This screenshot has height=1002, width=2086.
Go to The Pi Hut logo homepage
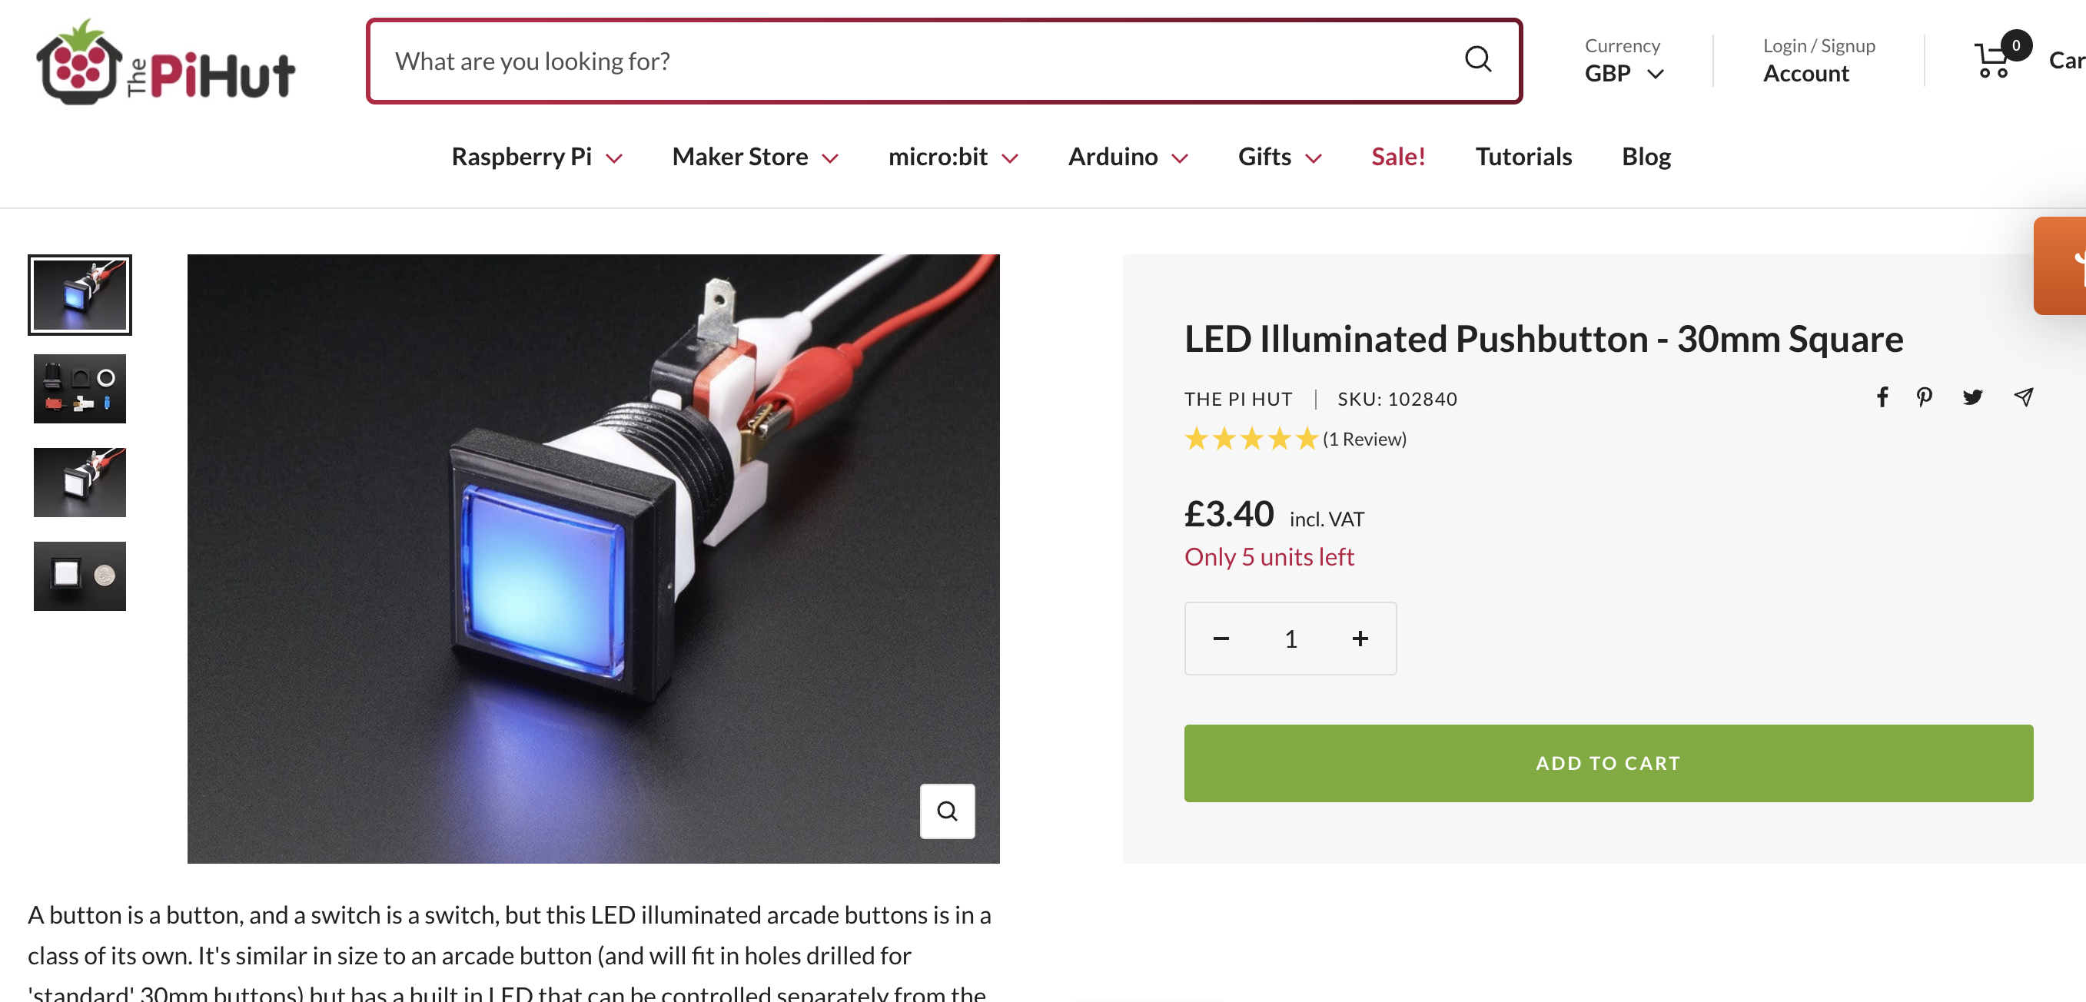(x=166, y=62)
